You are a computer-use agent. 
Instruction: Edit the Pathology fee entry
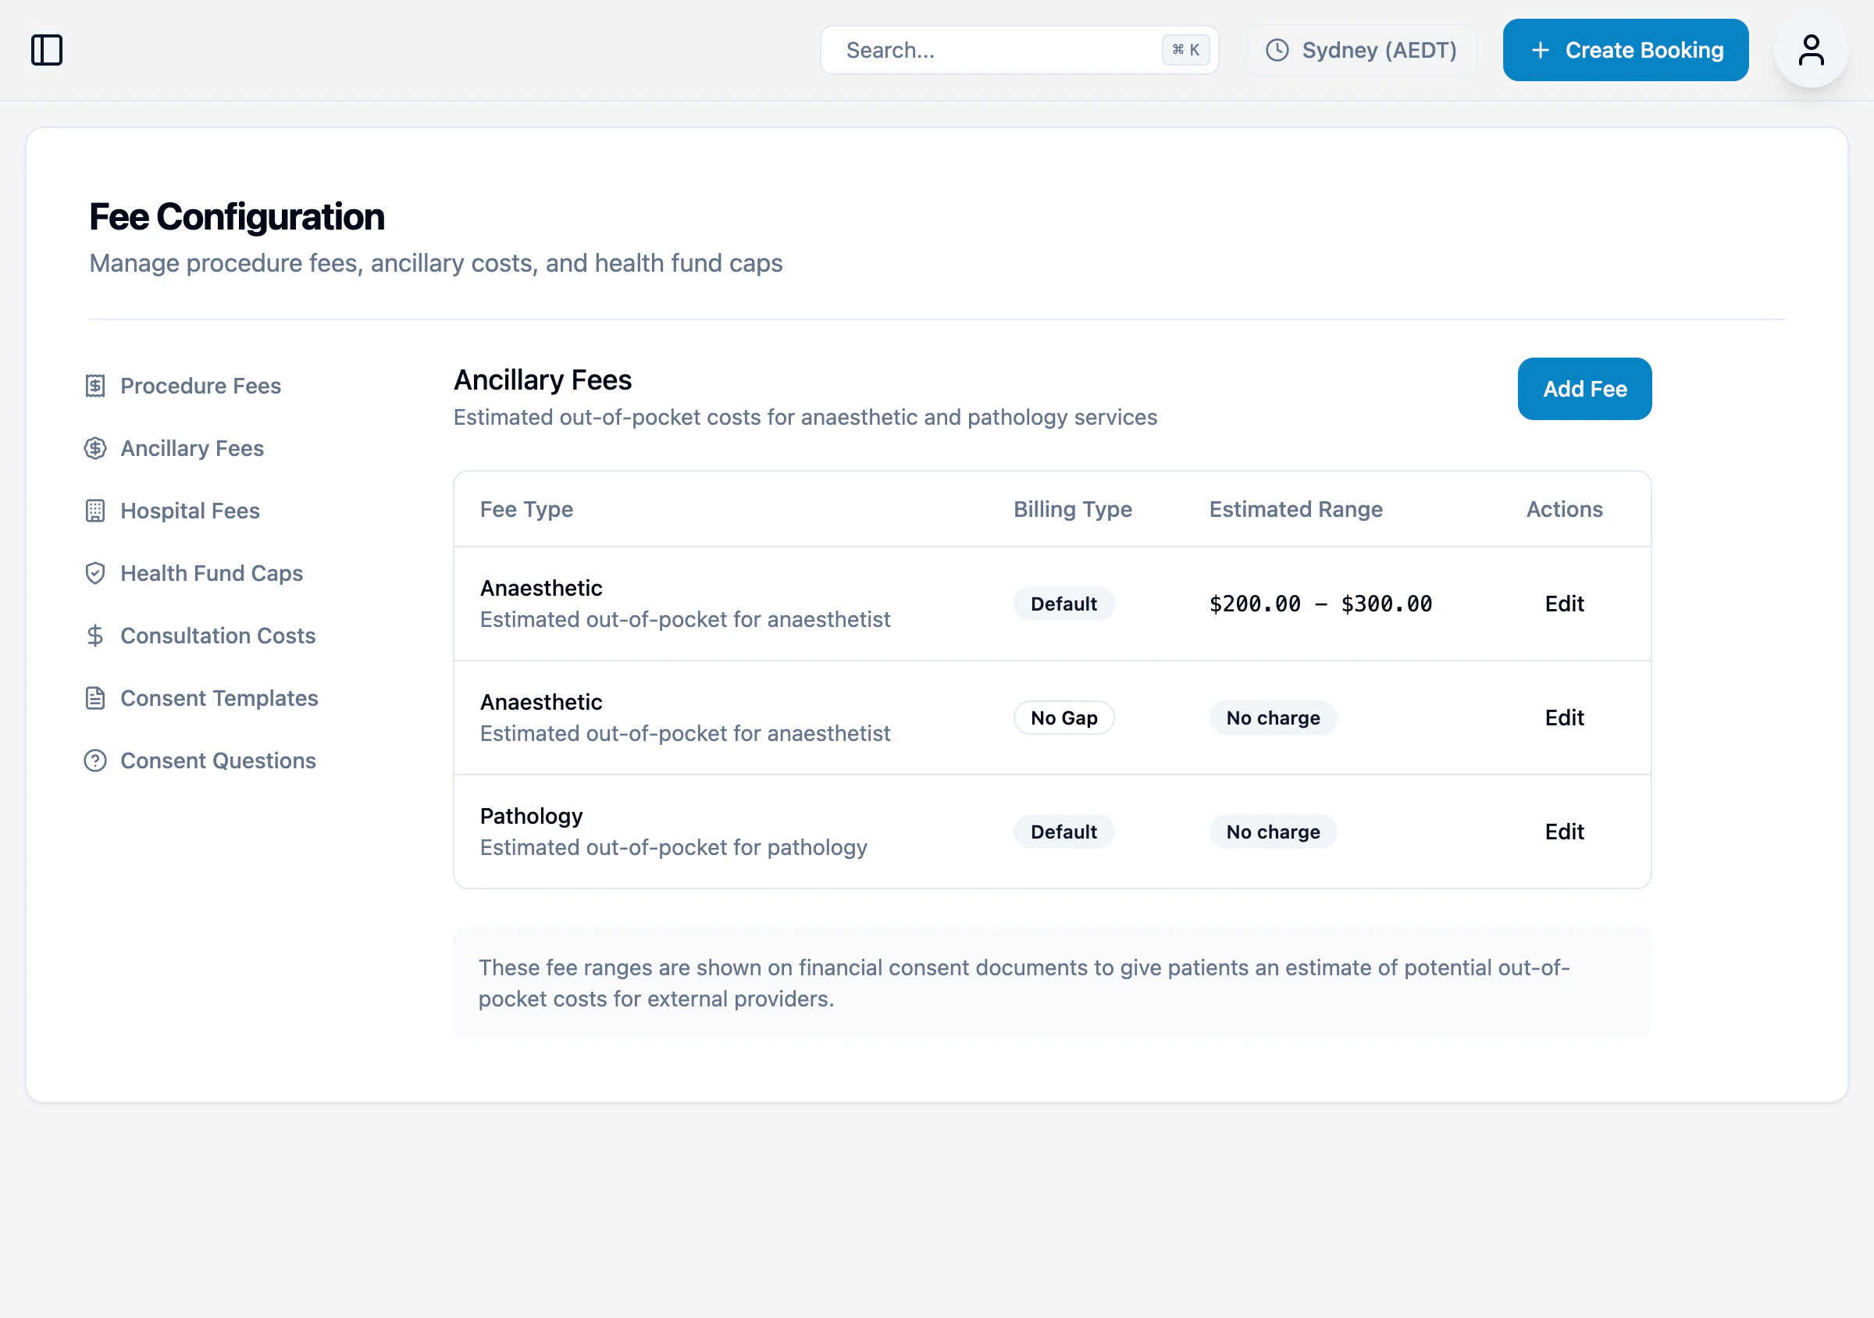tap(1564, 831)
